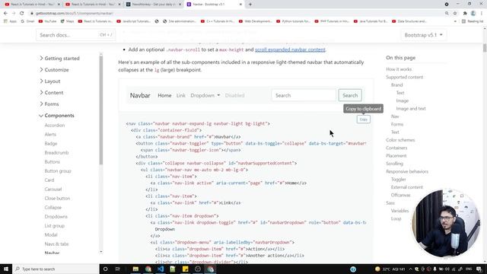Open the C++ Tutorials bookmark

[x=217, y=21]
